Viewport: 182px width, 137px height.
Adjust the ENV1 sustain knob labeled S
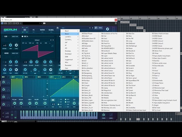coord(36,103)
